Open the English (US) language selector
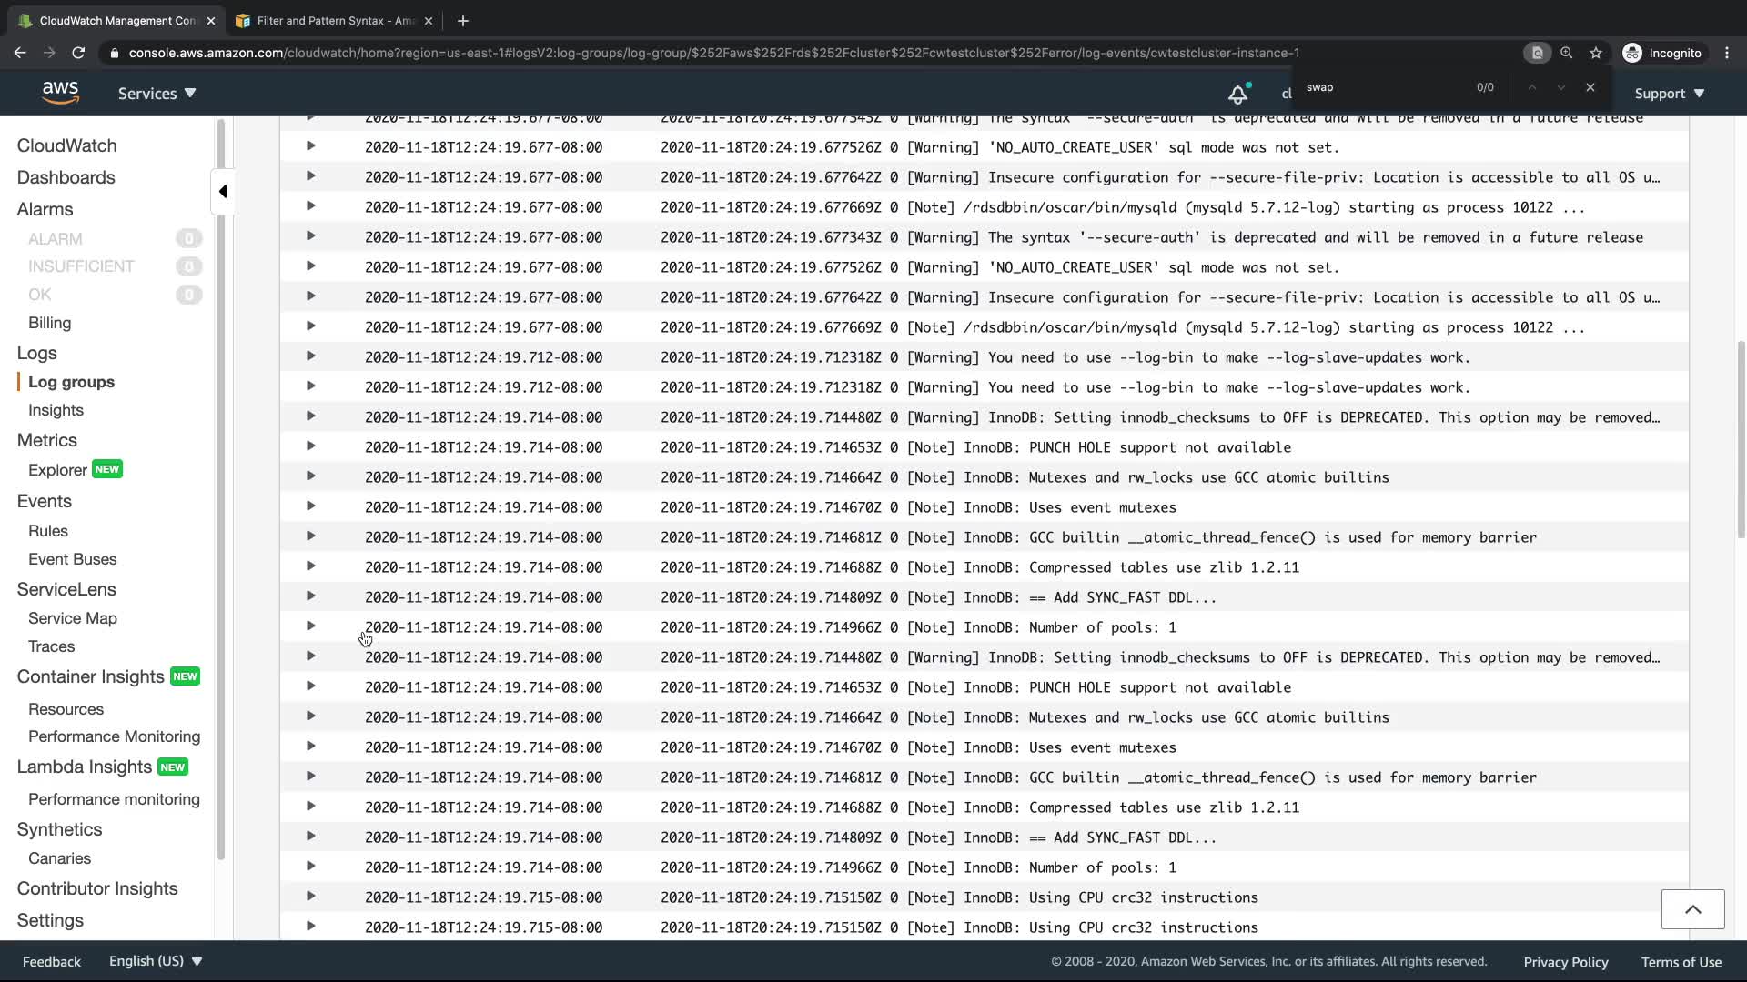The height and width of the screenshot is (982, 1747). 155,961
